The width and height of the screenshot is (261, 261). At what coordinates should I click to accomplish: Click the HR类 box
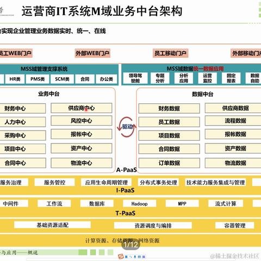[x=15, y=79]
